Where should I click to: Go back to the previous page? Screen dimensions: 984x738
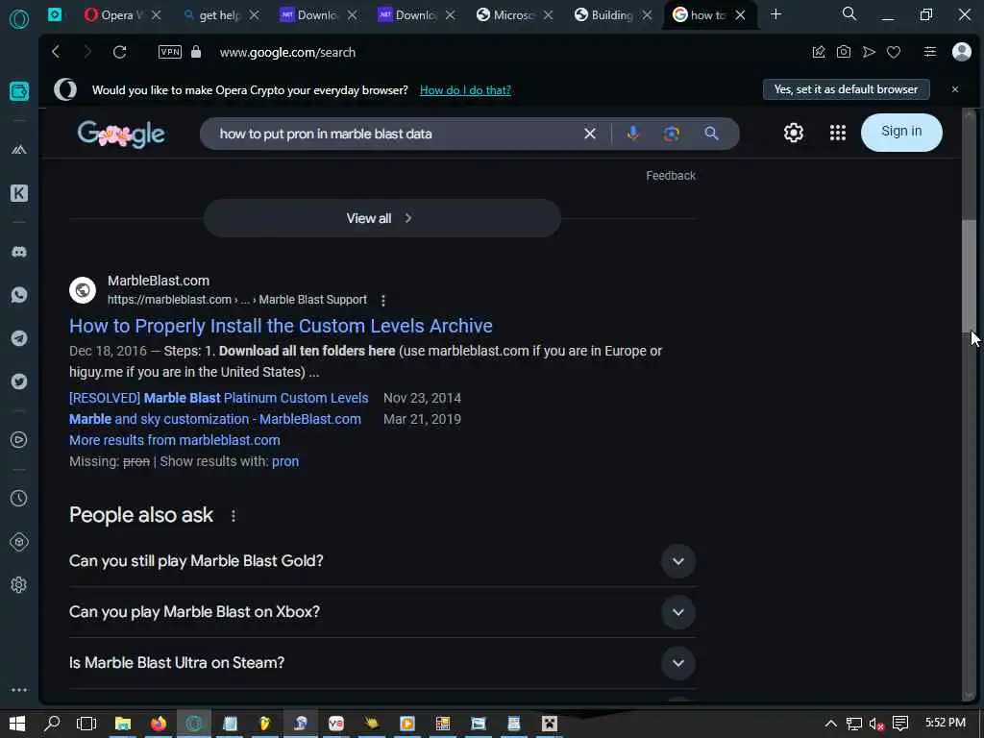click(x=56, y=52)
